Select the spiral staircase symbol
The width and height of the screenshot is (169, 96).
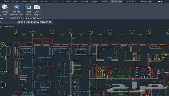tap(101, 73)
